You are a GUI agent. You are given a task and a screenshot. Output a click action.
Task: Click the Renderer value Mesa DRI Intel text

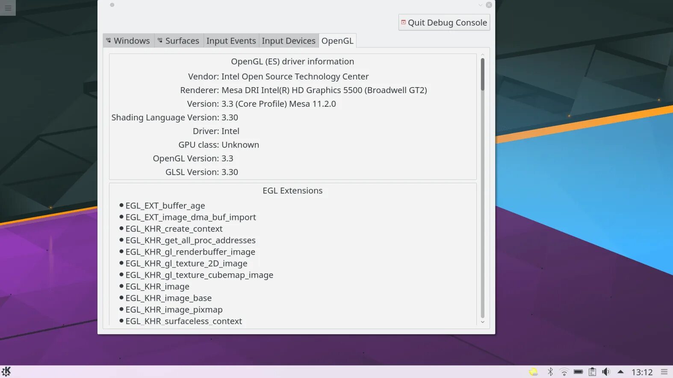coord(324,90)
